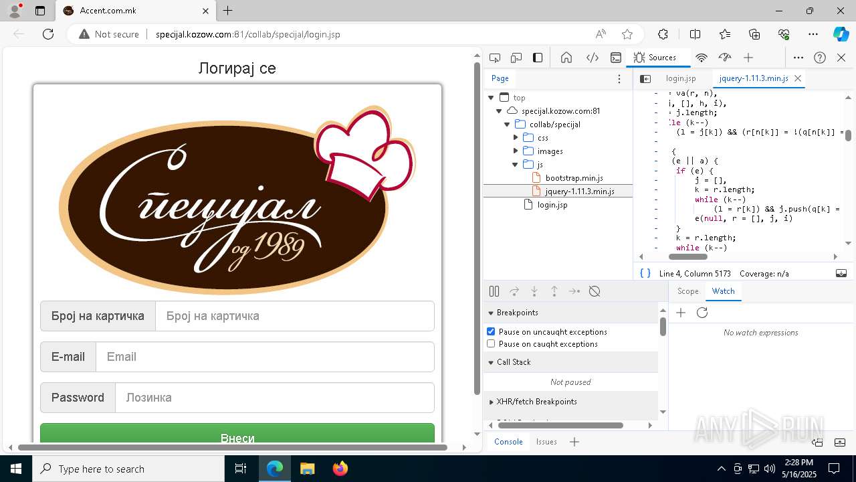Change the DevTools dock side via activity bar icon
The image size is (856, 482).
(x=538, y=58)
